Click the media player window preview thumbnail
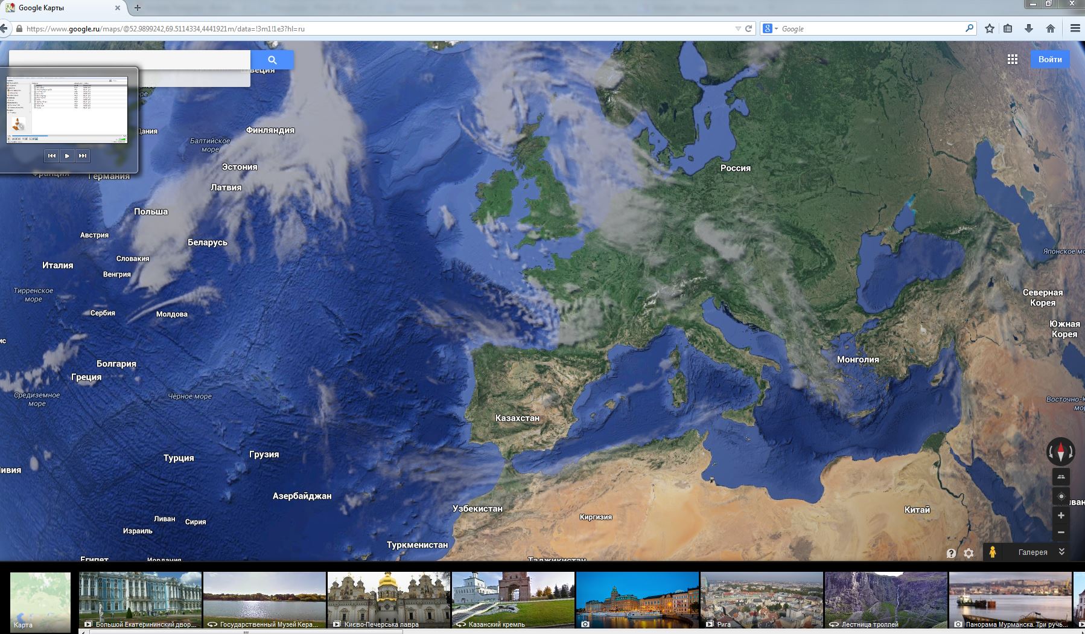This screenshot has height=634, width=1085. 67,109
